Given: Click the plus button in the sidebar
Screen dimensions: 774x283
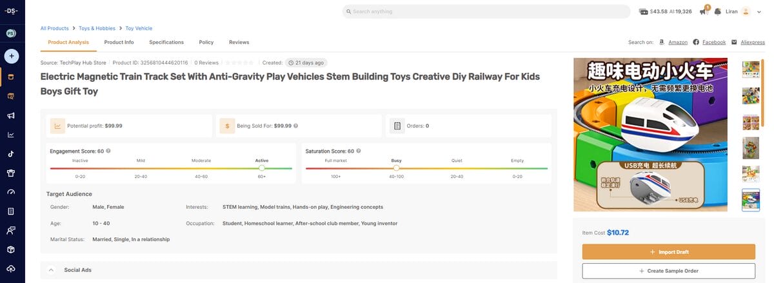Looking at the screenshot, I should (12, 56).
